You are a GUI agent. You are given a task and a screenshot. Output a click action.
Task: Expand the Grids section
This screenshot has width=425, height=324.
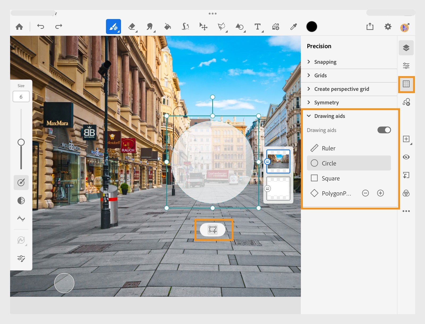click(349, 75)
